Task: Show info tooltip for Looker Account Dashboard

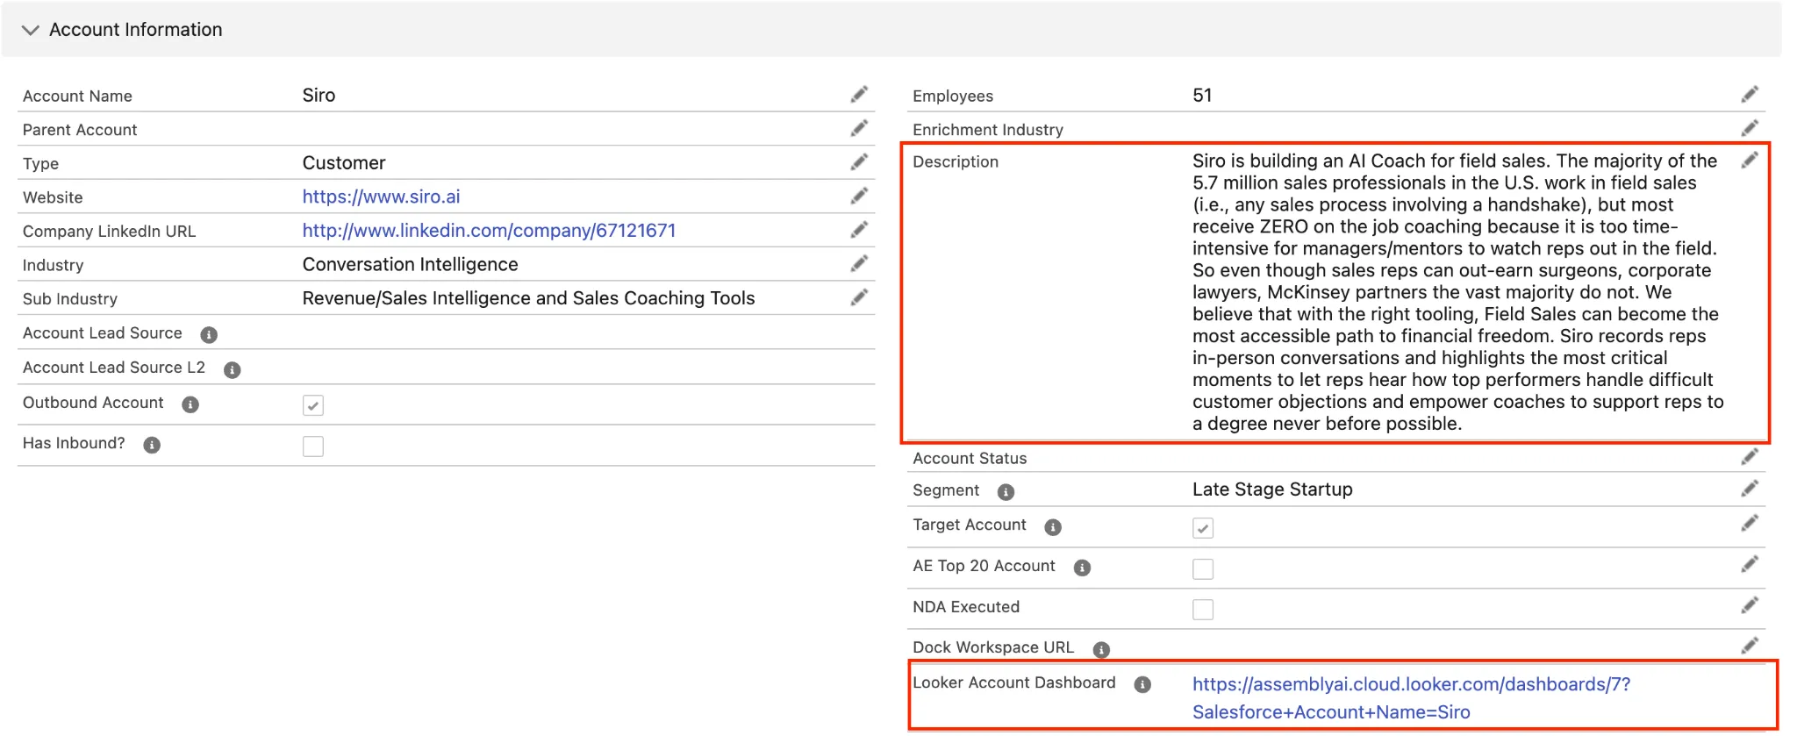Action: click(1142, 685)
